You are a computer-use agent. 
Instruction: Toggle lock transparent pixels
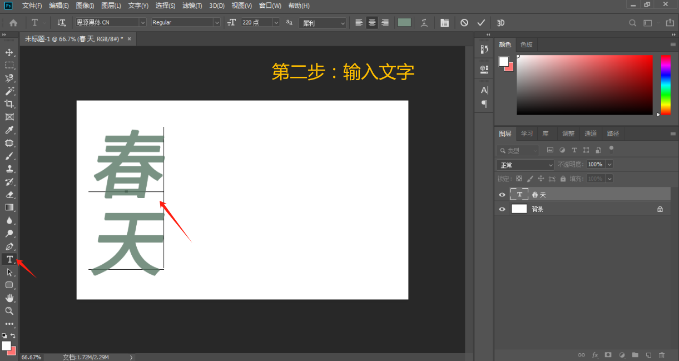(519, 179)
